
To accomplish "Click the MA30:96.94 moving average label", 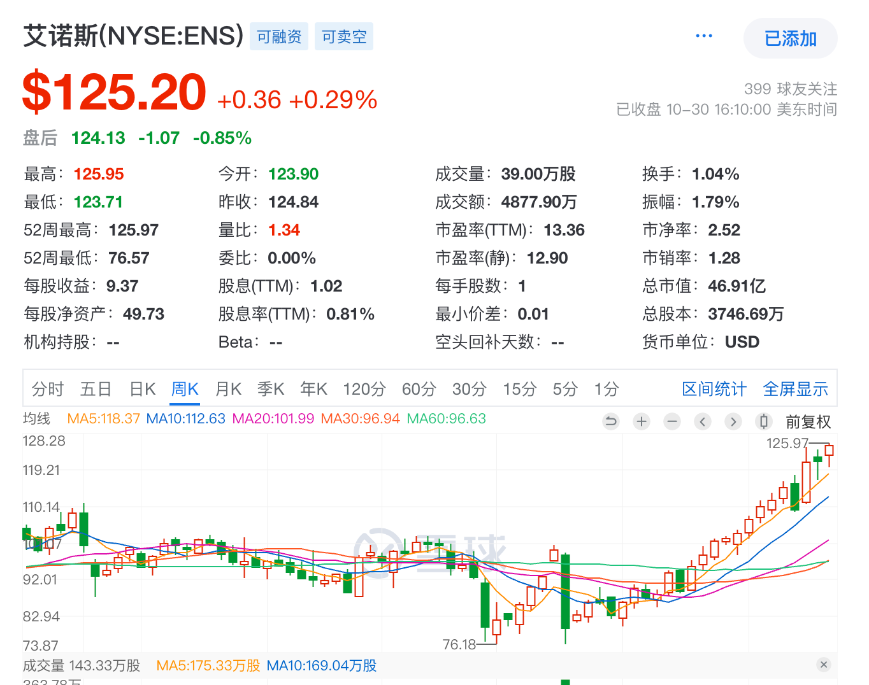I will click(x=361, y=419).
